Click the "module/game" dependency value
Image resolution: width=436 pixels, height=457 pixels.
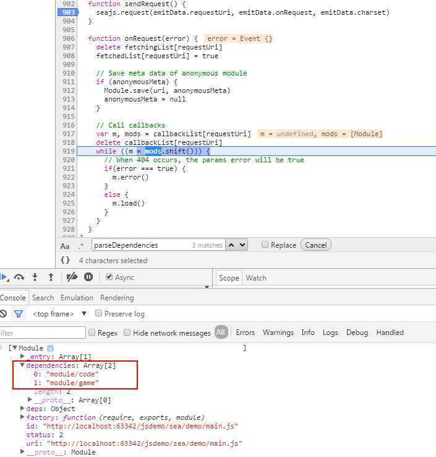72,383
